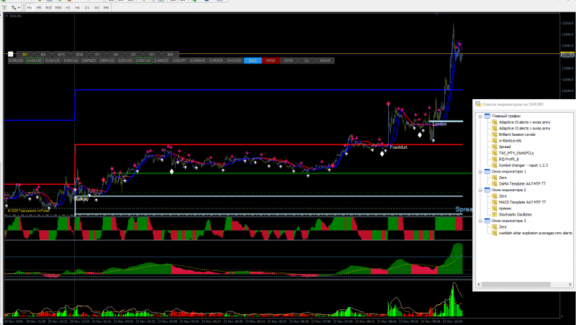Change chart symbol to EURAUD

coord(53,60)
